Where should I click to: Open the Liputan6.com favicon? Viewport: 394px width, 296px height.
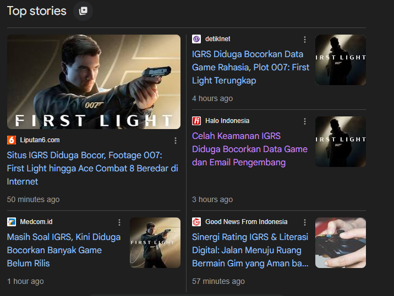click(x=12, y=140)
